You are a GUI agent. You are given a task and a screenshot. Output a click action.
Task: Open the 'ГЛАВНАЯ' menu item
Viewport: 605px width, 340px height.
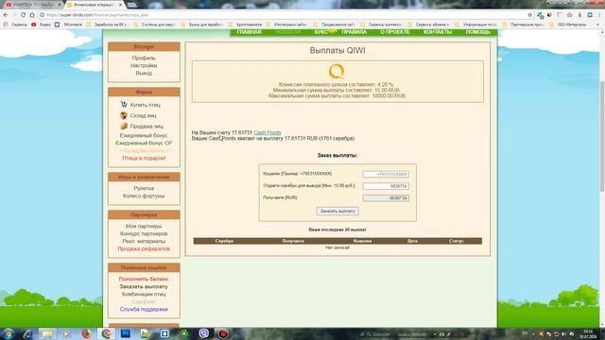[x=250, y=32]
